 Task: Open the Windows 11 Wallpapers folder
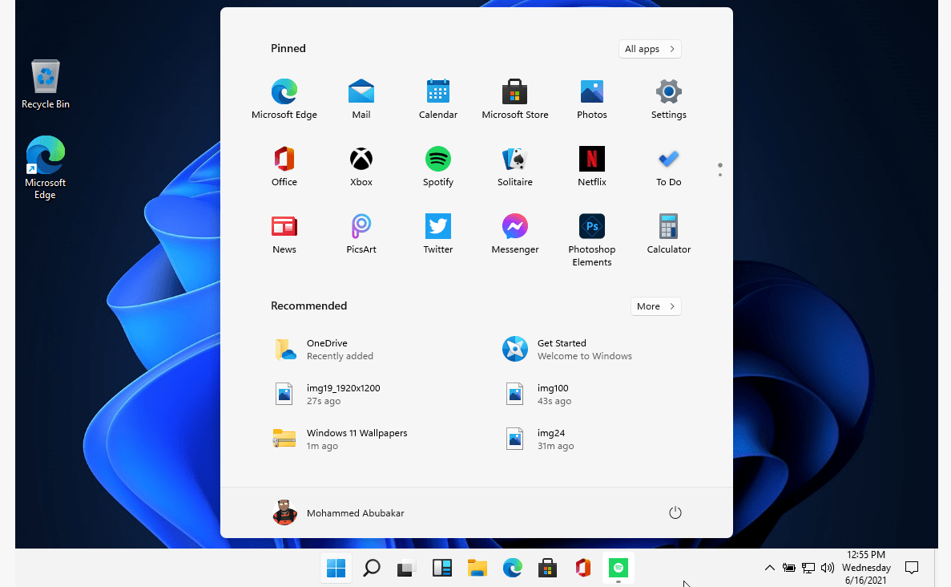[x=357, y=439]
